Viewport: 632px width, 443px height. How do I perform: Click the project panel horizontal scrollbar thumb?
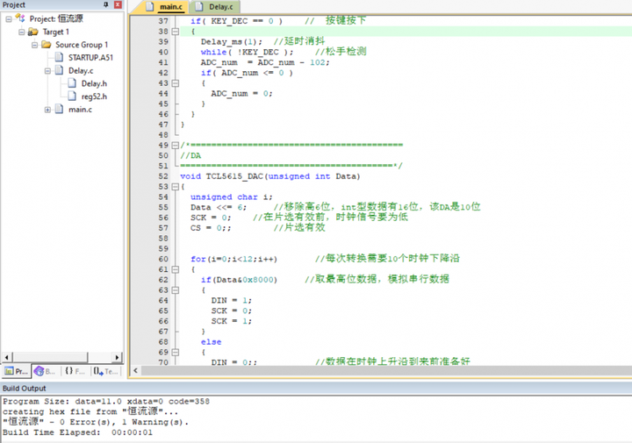pos(50,357)
